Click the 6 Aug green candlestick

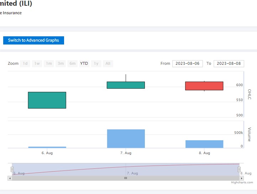click(x=47, y=100)
